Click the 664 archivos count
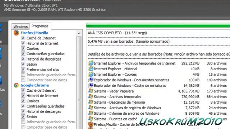The image size is (230, 129). (217, 97)
